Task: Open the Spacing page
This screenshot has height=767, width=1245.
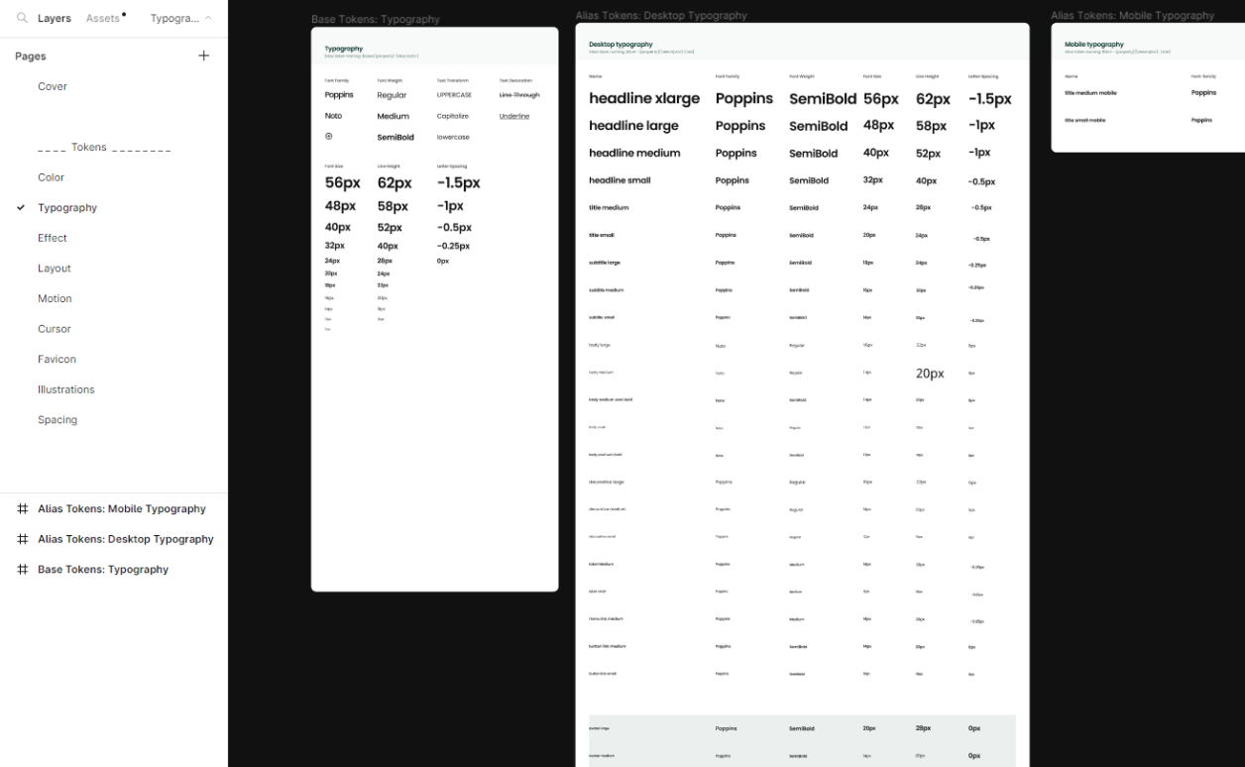Action: [x=57, y=420]
